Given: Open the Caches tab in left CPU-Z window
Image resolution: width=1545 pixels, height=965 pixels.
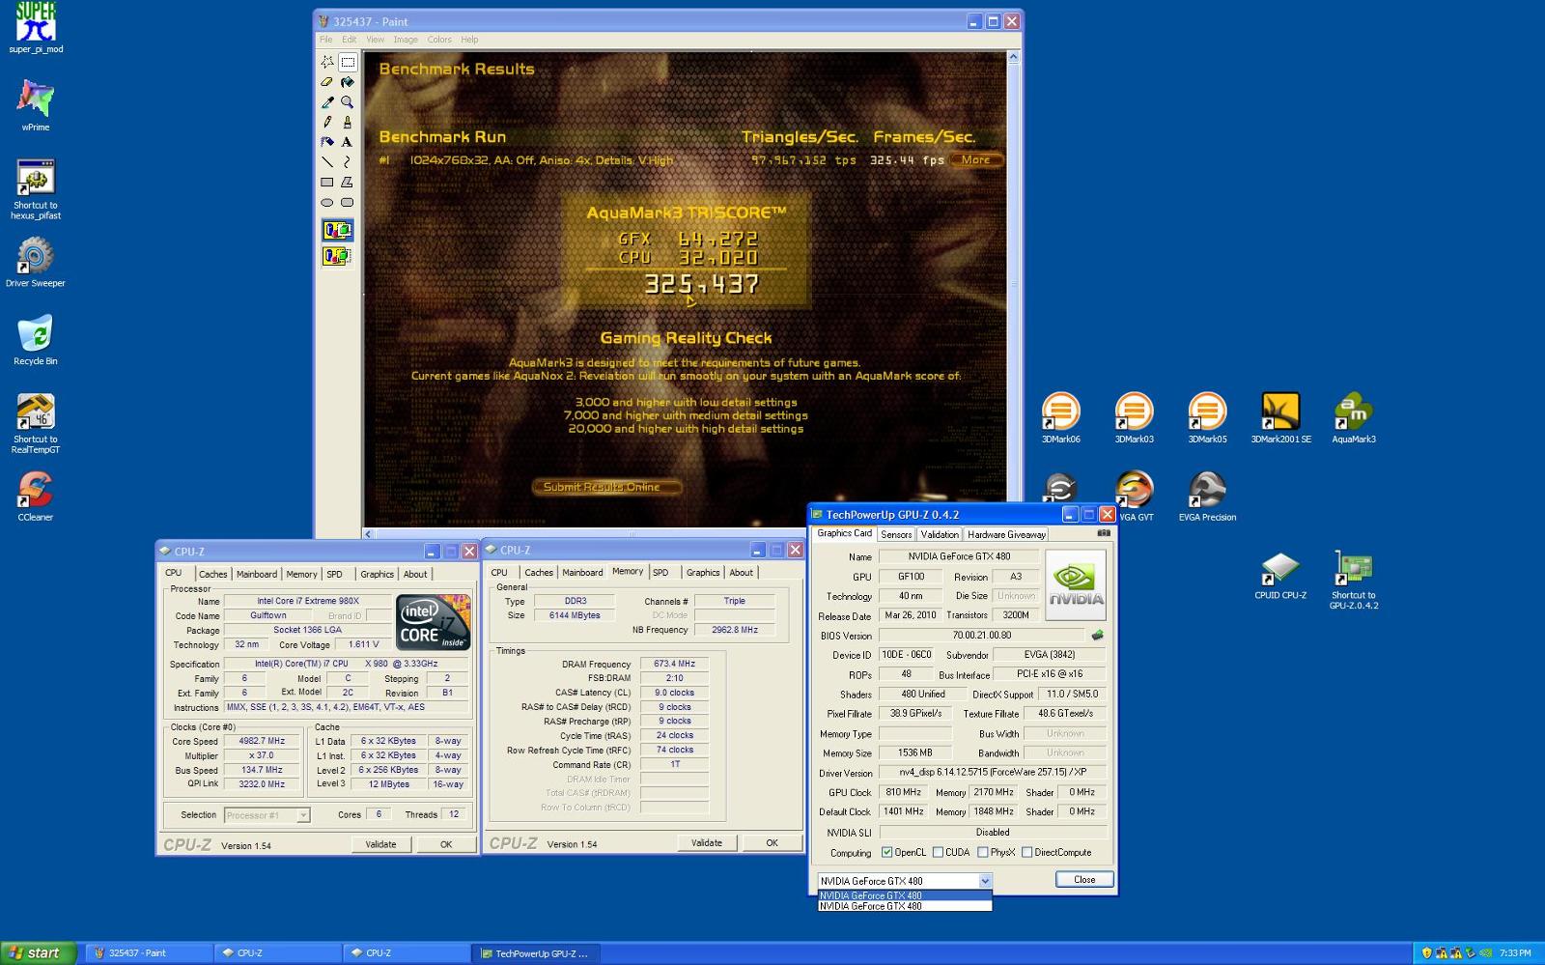Looking at the screenshot, I should [x=213, y=574].
